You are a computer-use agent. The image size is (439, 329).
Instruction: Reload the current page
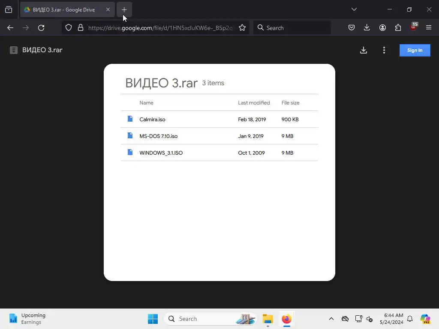41,28
